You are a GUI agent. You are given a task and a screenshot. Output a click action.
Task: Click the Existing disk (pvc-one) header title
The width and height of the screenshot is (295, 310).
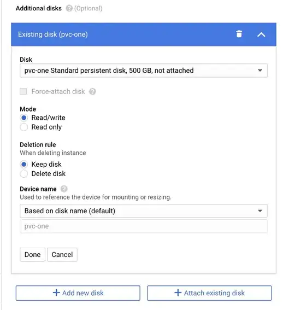click(53, 34)
